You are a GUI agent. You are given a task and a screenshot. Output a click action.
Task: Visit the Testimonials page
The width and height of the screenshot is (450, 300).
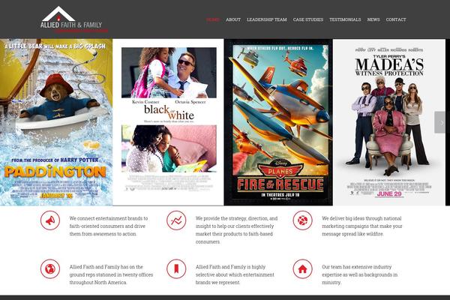click(345, 19)
